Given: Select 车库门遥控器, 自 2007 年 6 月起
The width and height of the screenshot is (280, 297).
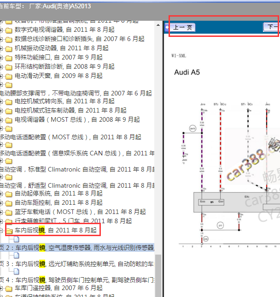Looking at the screenshot, I should [58, 288].
